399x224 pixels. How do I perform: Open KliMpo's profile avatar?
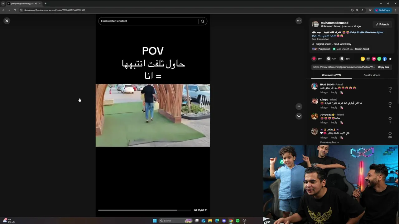(315, 101)
